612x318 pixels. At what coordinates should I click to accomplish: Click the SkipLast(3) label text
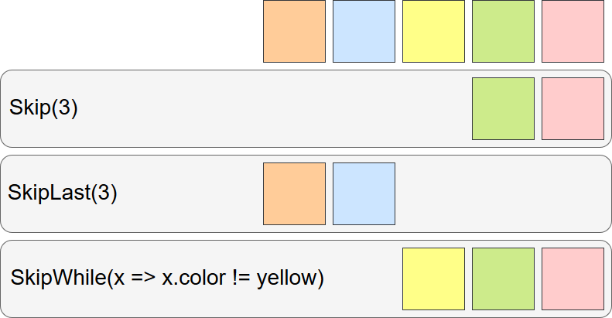pyautogui.click(x=63, y=193)
